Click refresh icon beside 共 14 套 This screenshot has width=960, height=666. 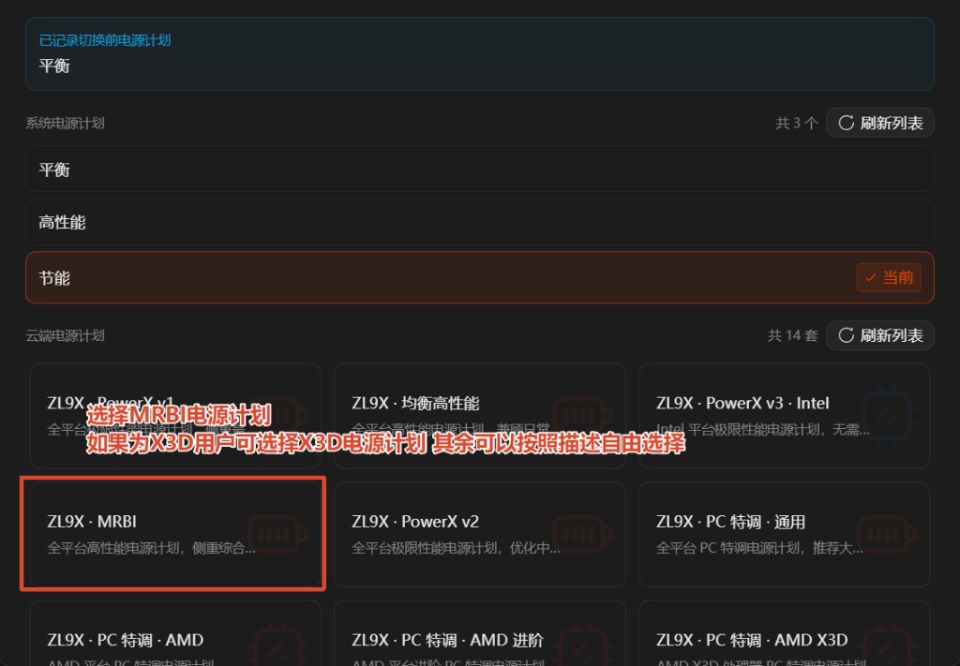[x=847, y=335]
